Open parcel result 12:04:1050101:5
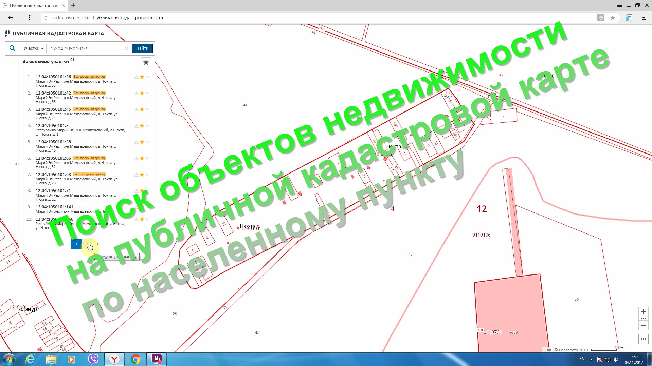Viewport: 652px width, 366px height. coord(52,126)
